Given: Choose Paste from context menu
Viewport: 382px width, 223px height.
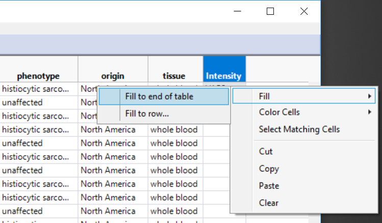Looking at the screenshot, I should 269,186.
